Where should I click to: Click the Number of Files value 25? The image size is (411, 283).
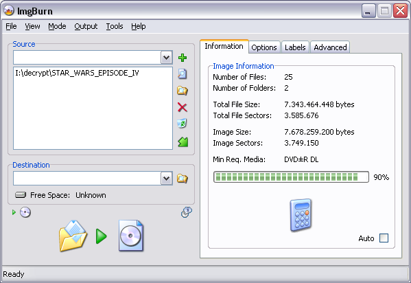[x=288, y=77]
